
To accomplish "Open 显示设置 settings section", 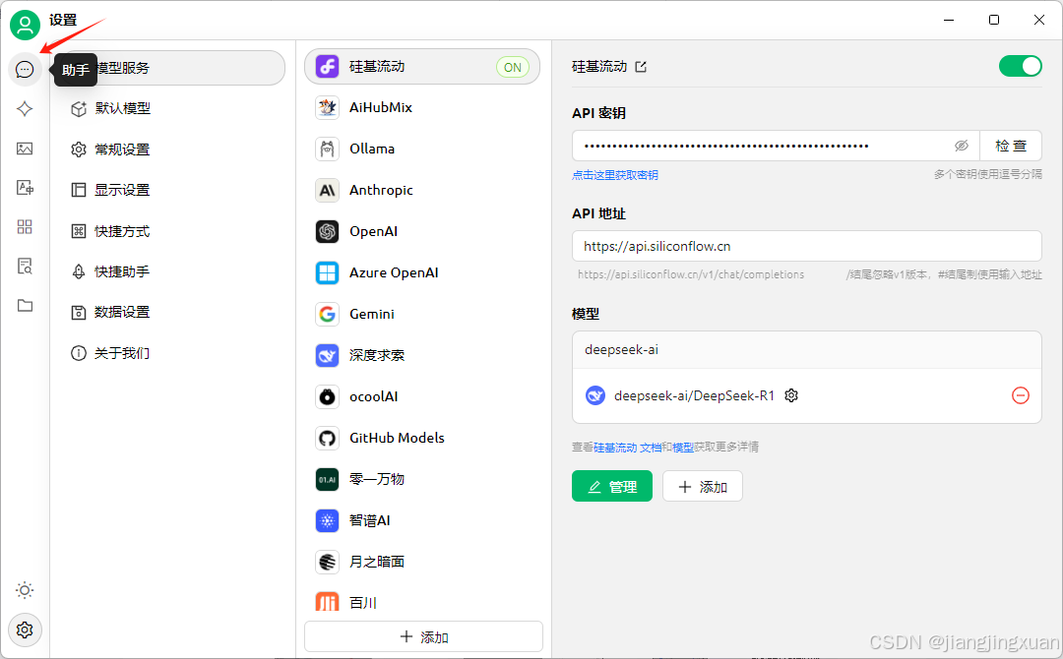I will pyautogui.click(x=174, y=190).
